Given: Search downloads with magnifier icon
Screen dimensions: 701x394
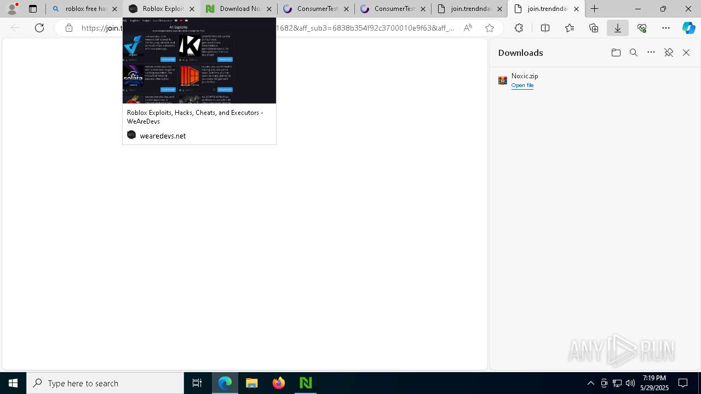Looking at the screenshot, I should (634, 53).
